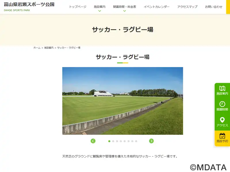Open the 開園時間・料金表 navigation item
Viewport: 230px width, 172px height.
[124, 7]
